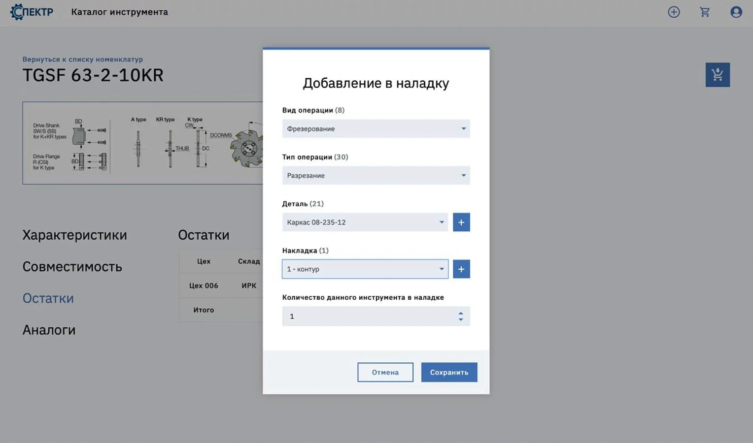
Task: Switch to Аналоги section
Action: tap(49, 330)
